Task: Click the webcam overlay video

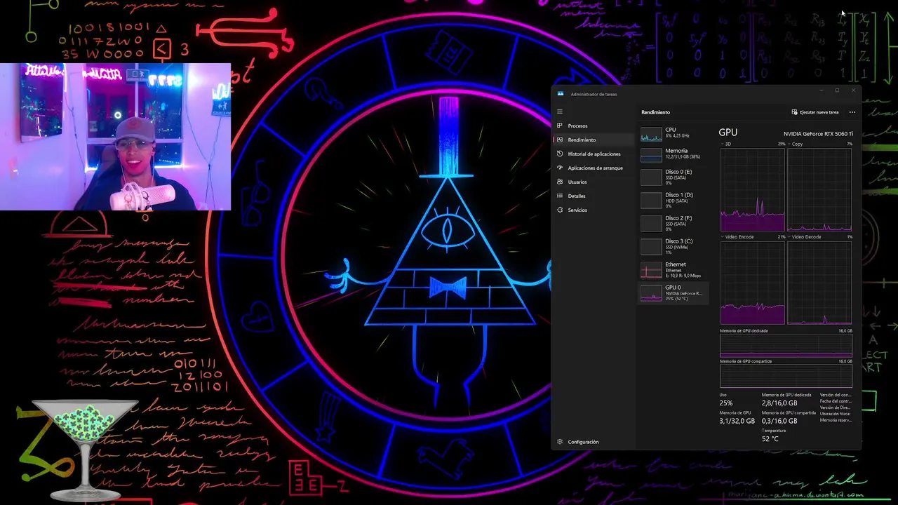Action: 115,137
